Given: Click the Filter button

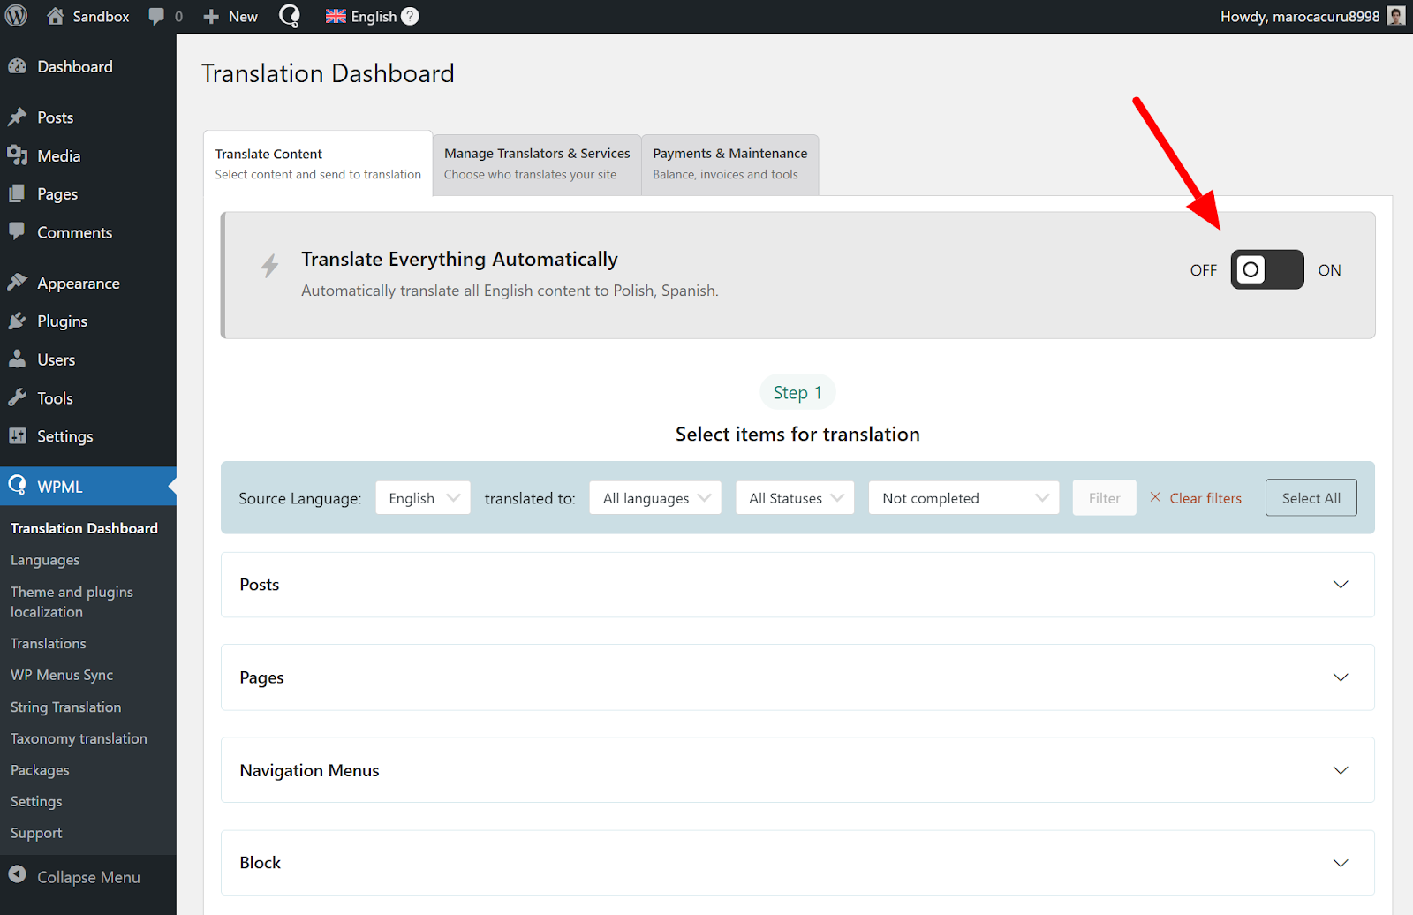Looking at the screenshot, I should coord(1105,497).
